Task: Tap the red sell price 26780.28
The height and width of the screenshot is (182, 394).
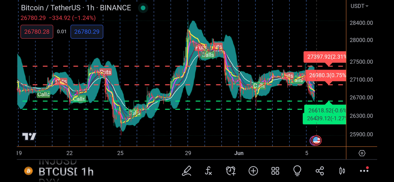Action: 37,32
